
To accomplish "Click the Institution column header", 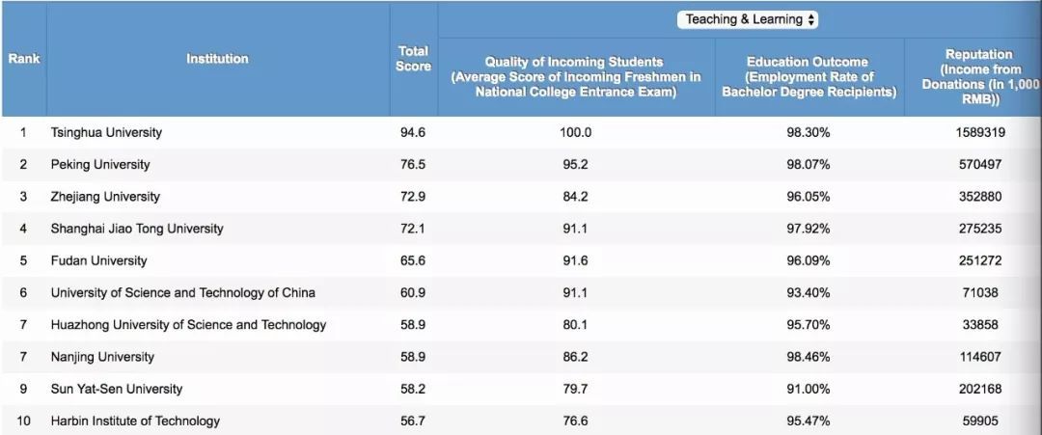I will coord(217,59).
